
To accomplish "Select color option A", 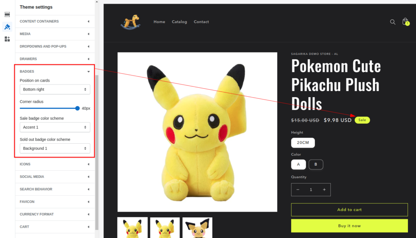I will (298, 164).
